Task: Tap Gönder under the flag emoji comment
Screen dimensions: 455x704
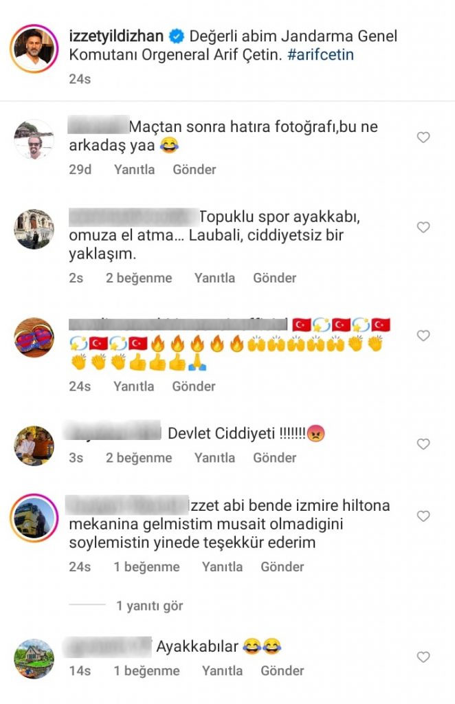Action: click(194, 386)
